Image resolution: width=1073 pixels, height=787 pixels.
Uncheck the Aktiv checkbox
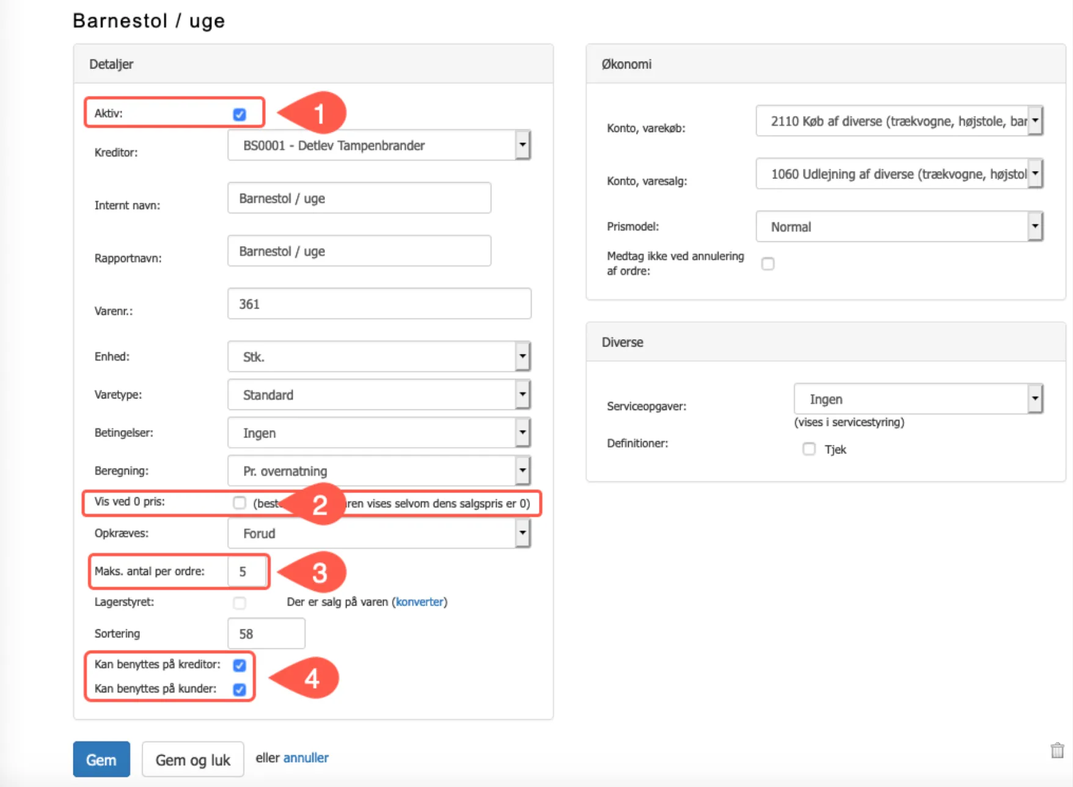click(x=240, y=114)
